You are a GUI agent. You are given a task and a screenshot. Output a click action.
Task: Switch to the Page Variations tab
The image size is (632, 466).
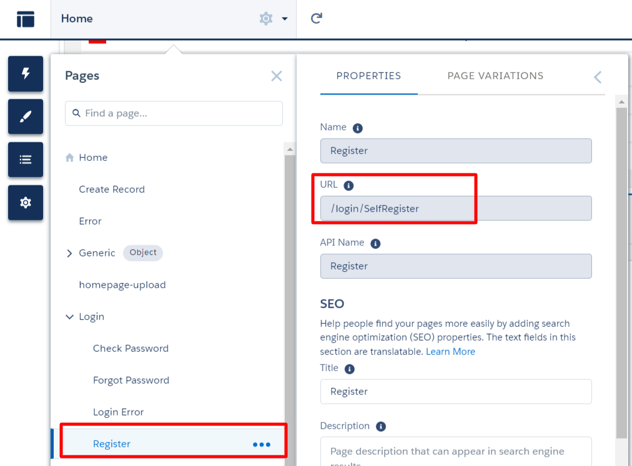click(x=495, y=76)
